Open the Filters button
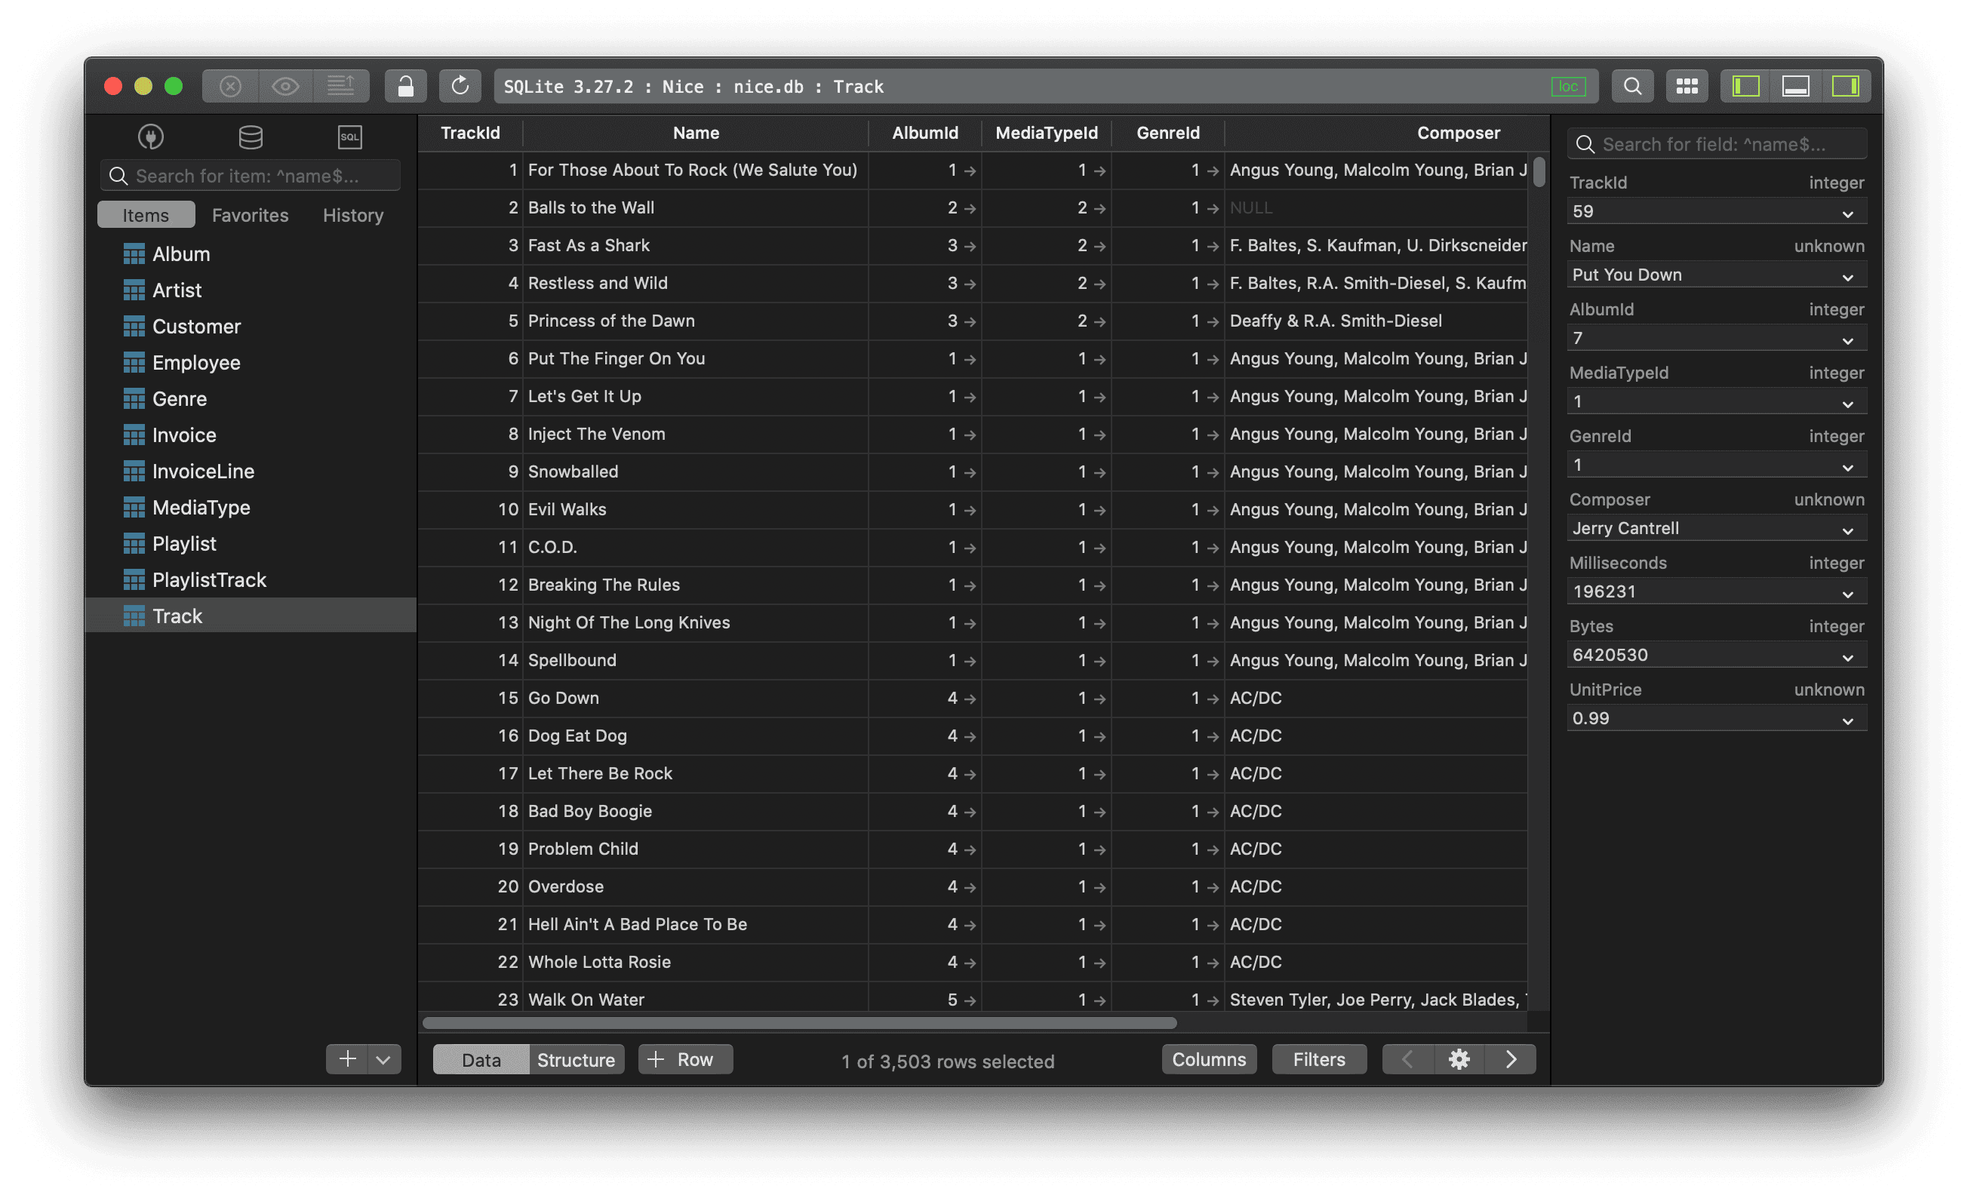 click(1318, 1059)
